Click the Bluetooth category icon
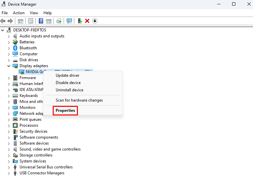This screenshot has width=253, height=176. point(15,48)
